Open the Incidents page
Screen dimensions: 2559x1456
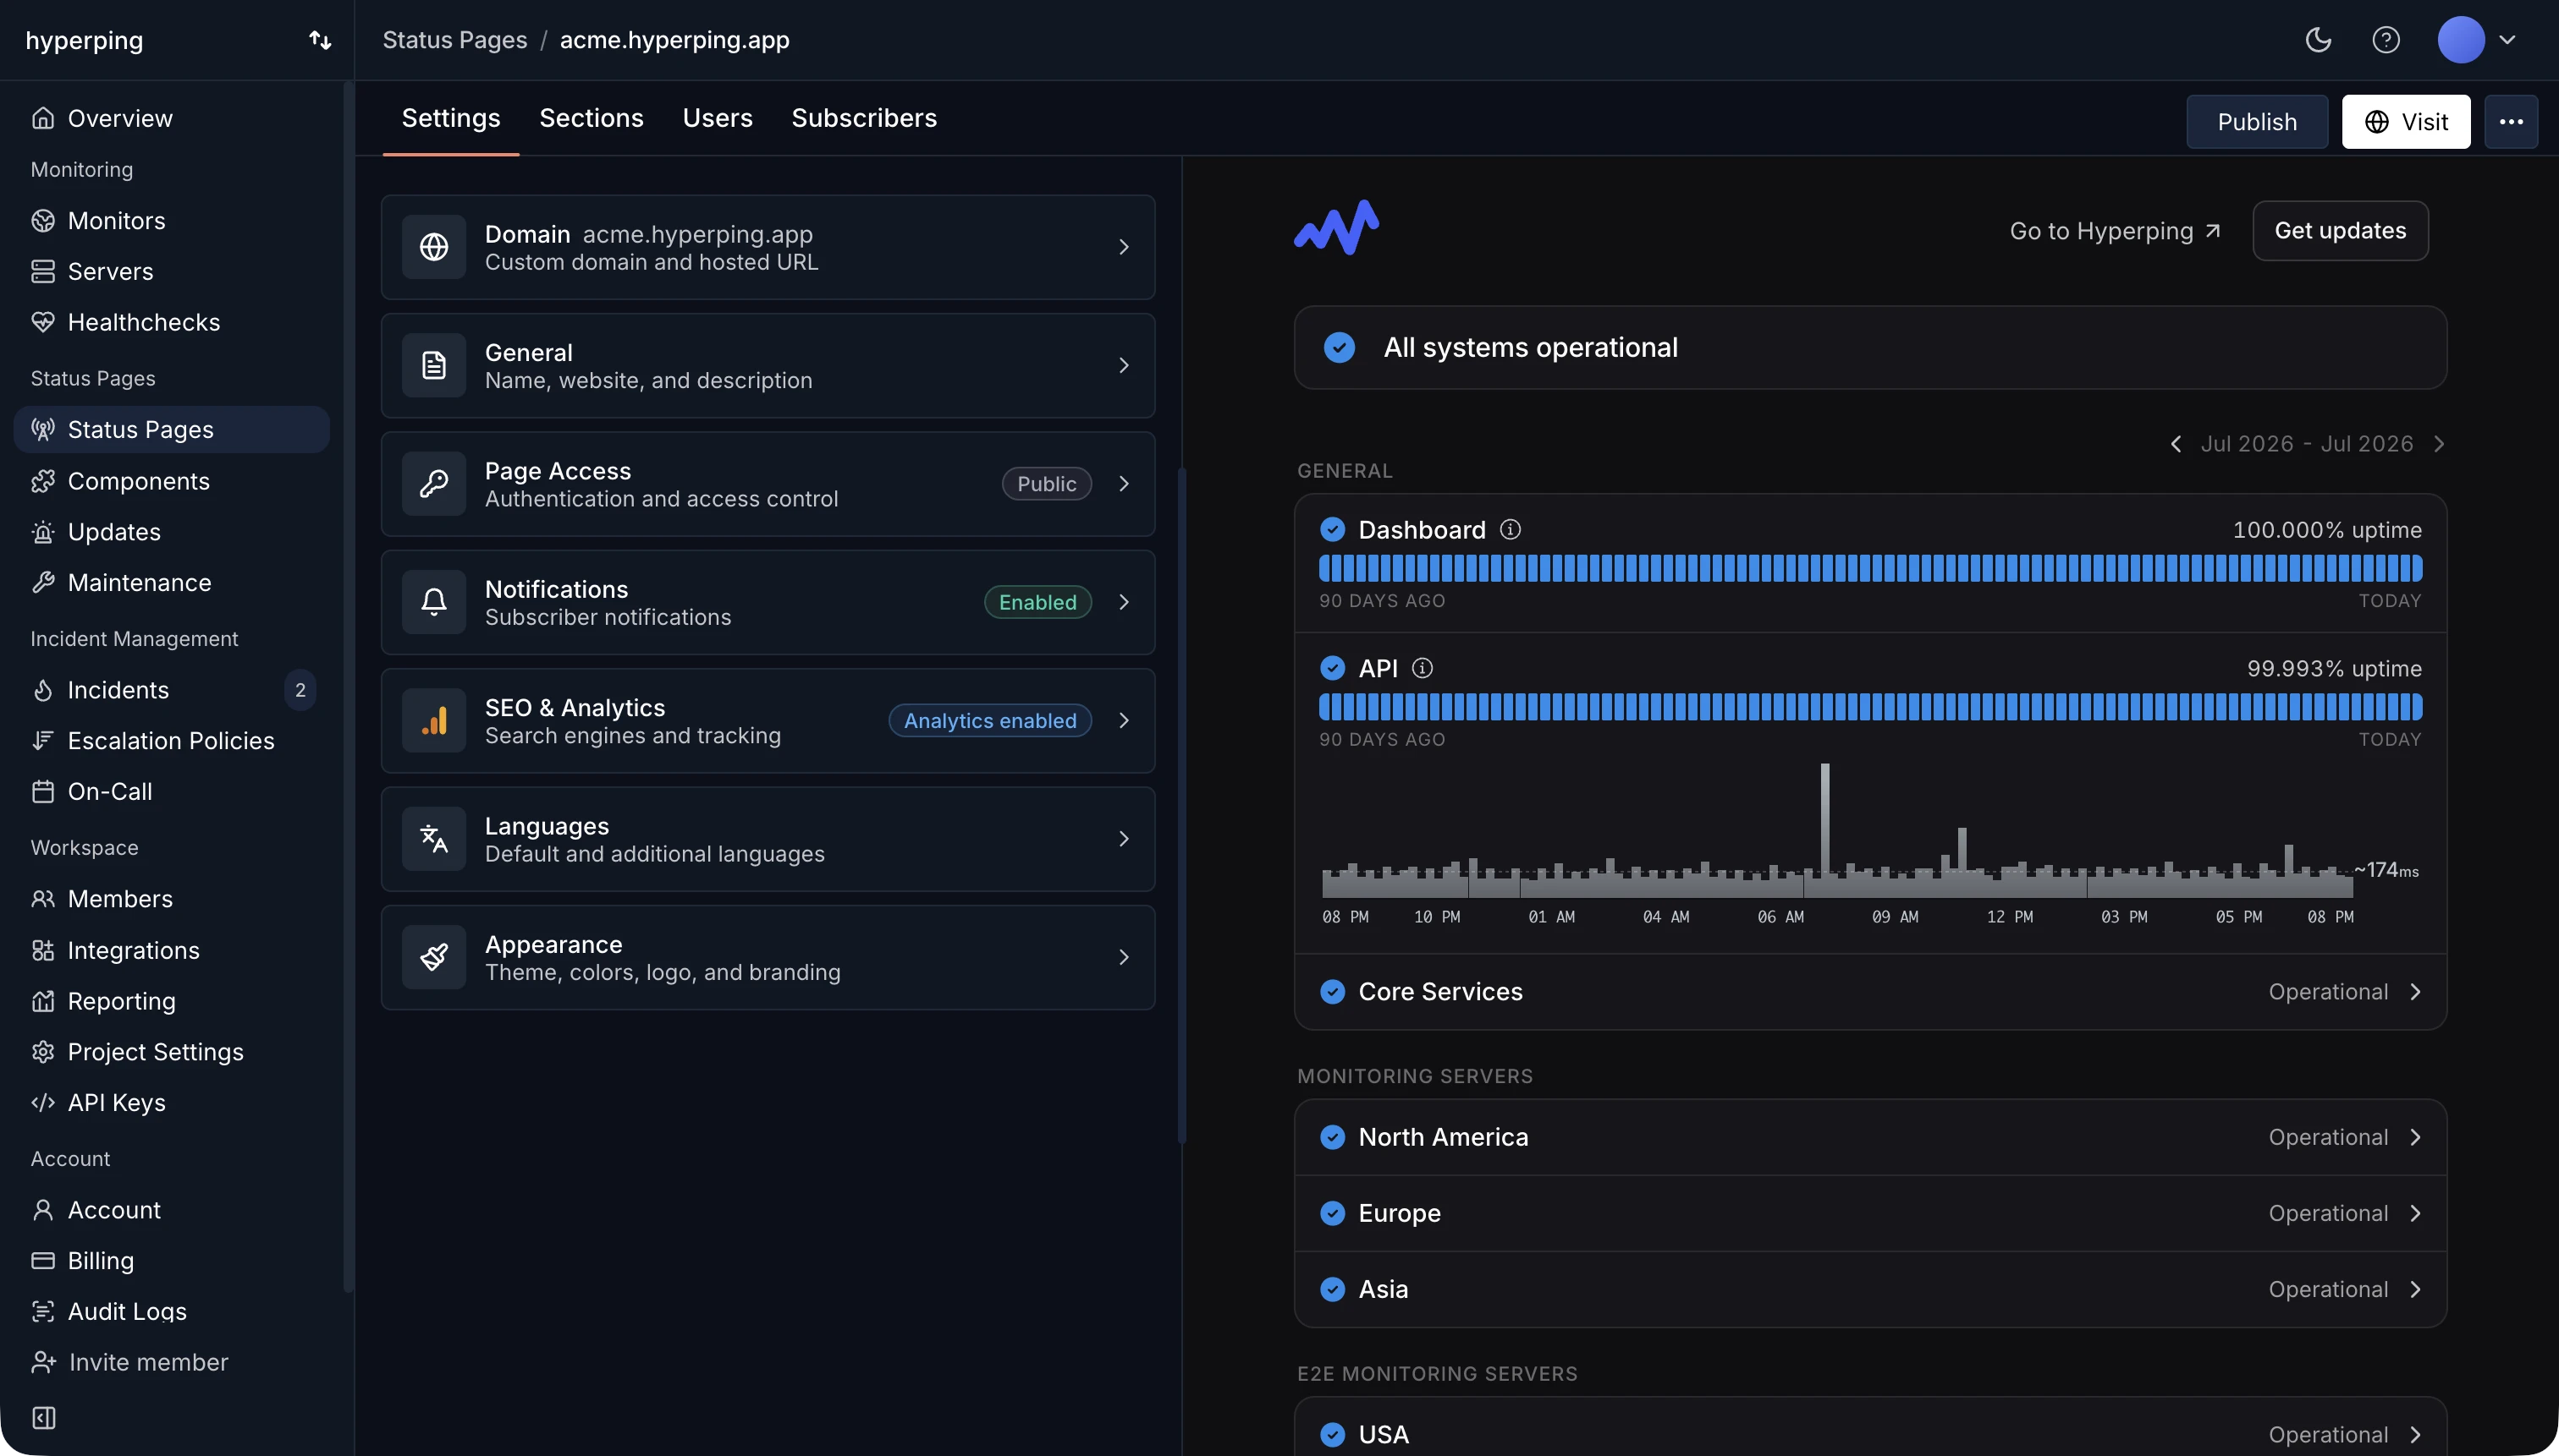171,690
